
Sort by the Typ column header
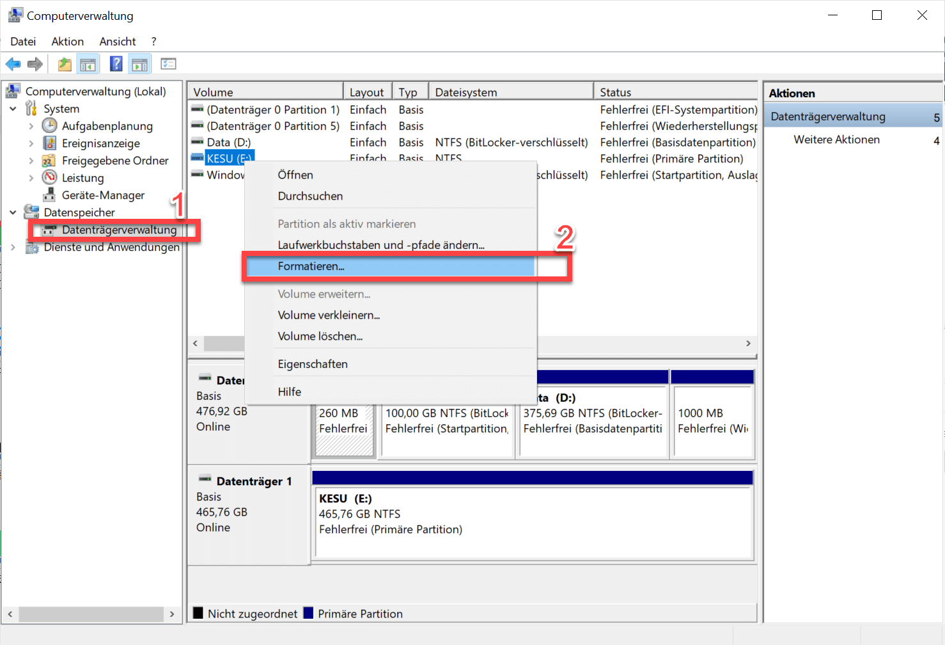(x=410, y=92)
